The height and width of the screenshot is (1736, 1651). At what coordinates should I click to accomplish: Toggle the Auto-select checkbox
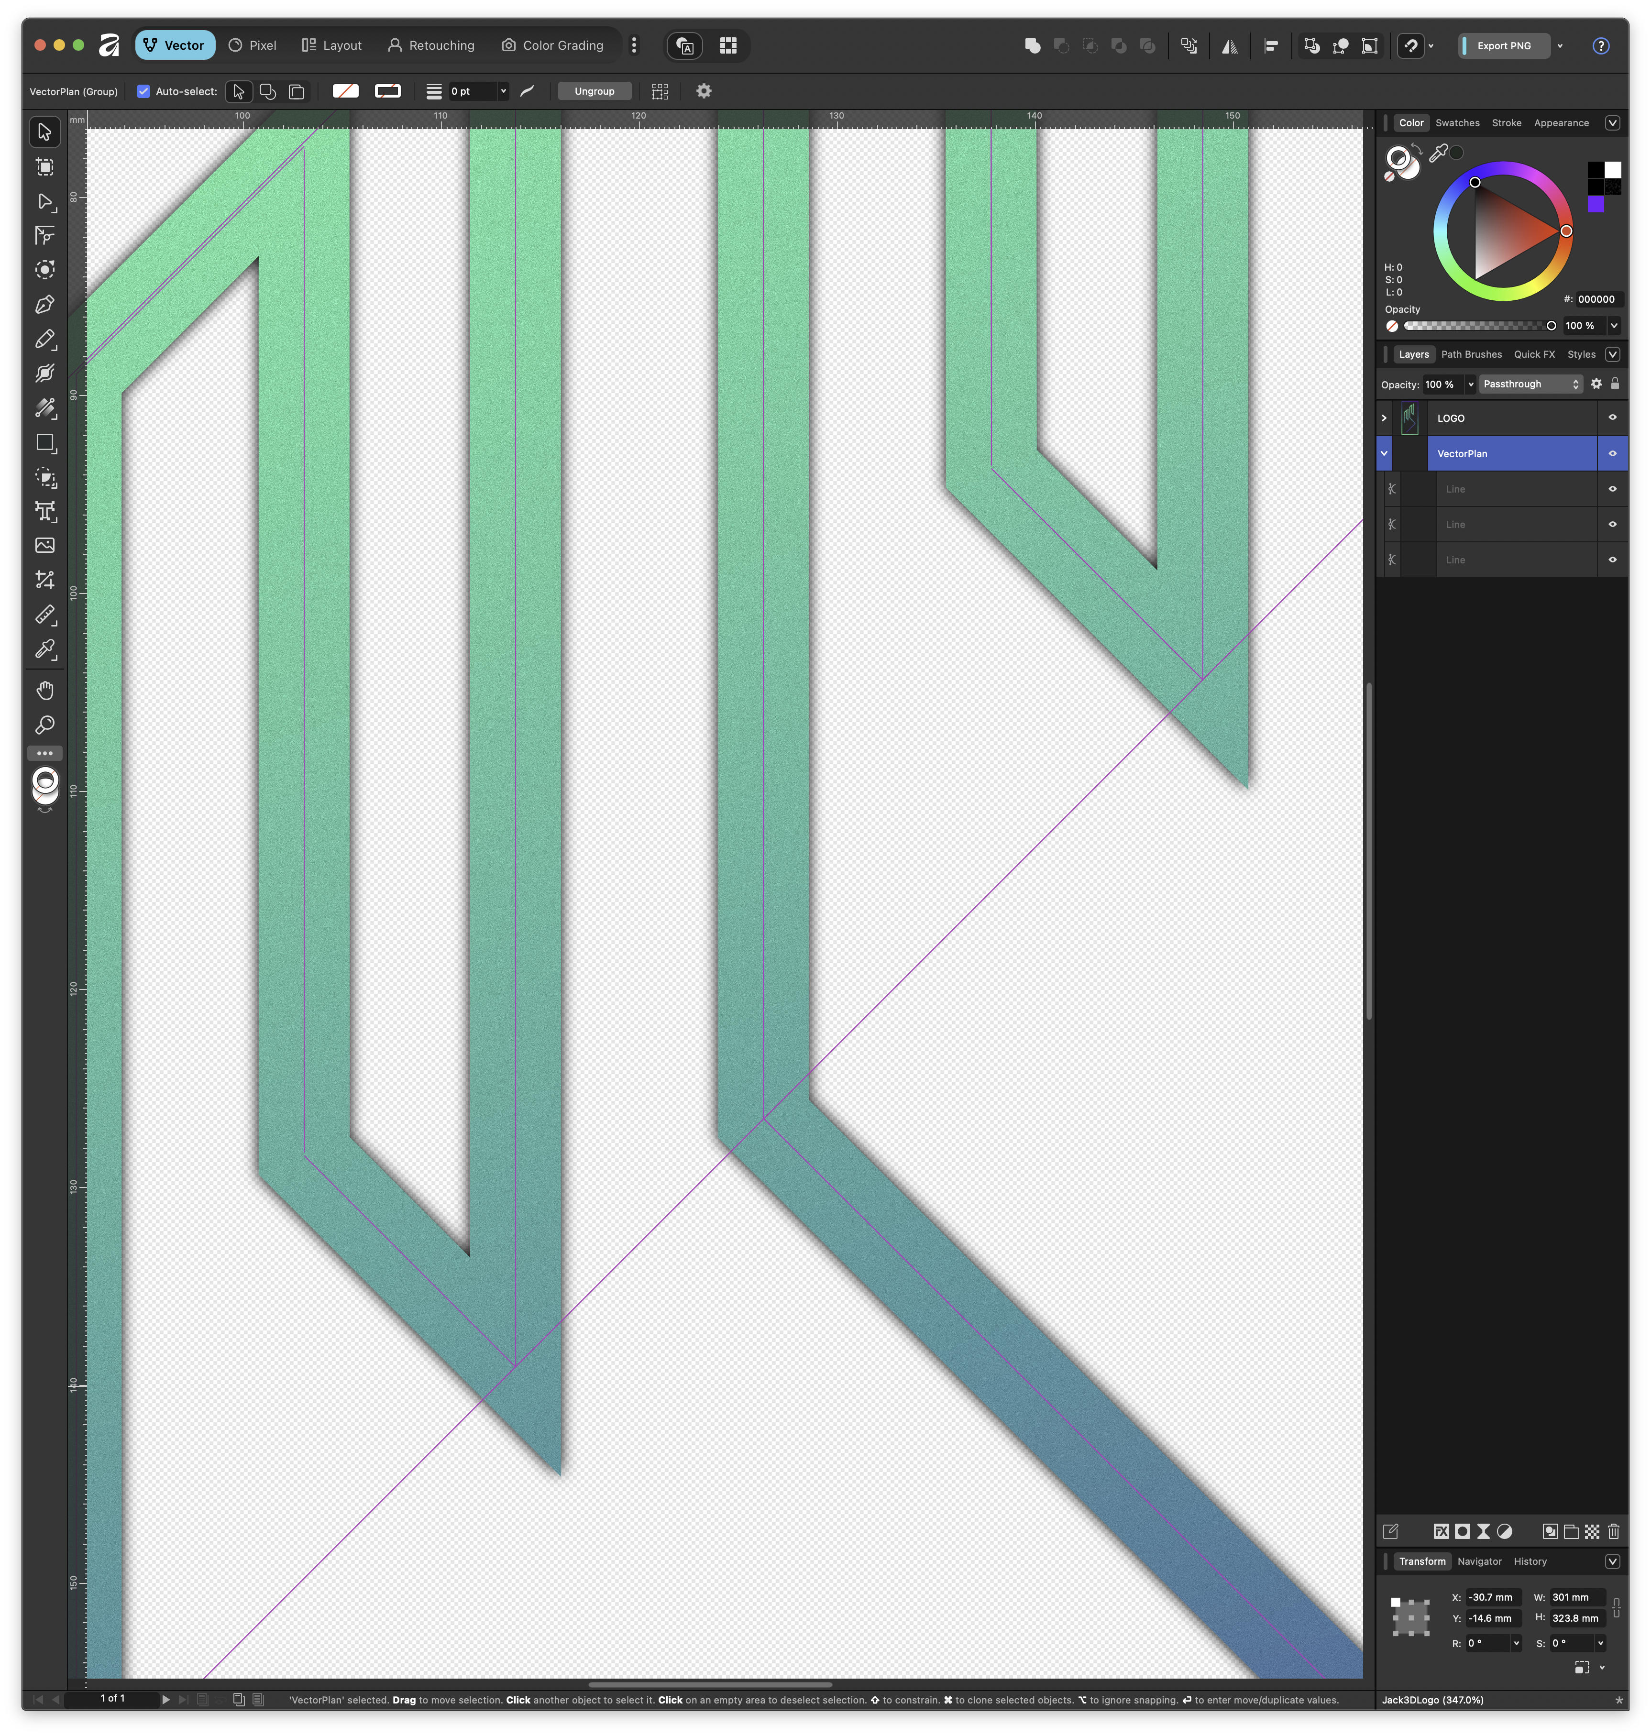143,91
